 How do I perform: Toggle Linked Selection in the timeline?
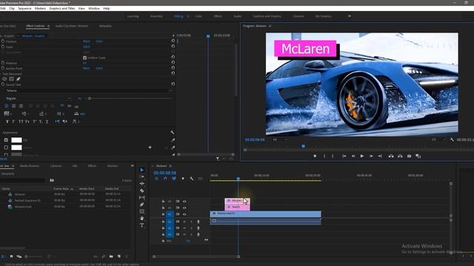coord(174,179)
